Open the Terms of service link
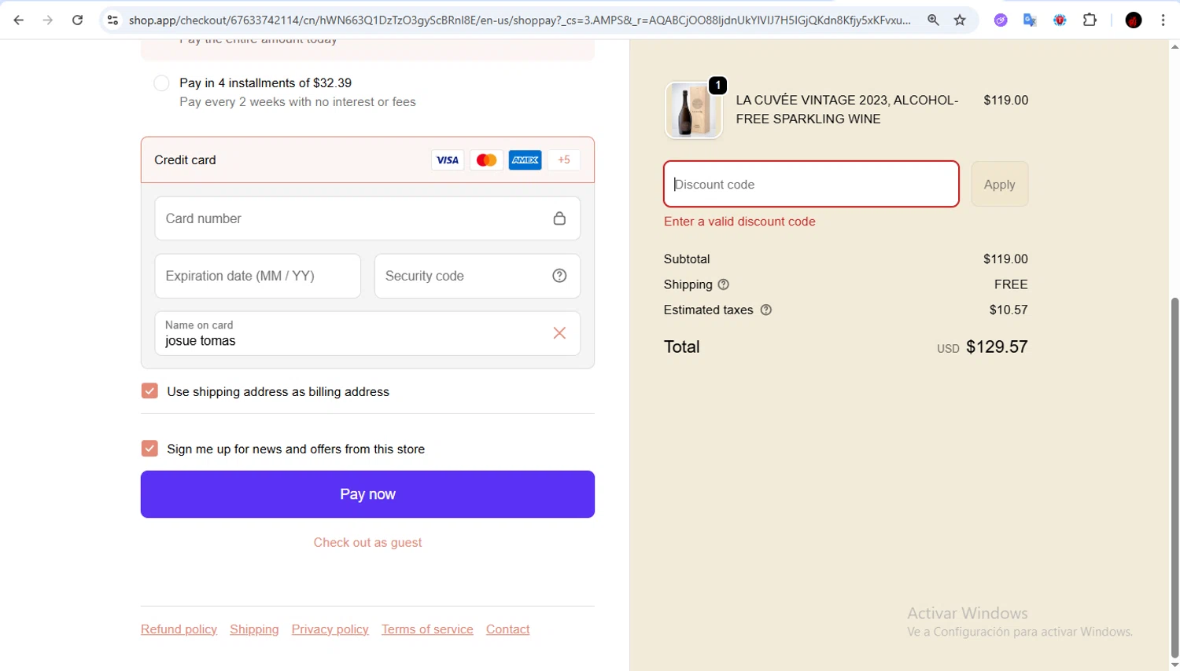 click(x=427, y=629)
